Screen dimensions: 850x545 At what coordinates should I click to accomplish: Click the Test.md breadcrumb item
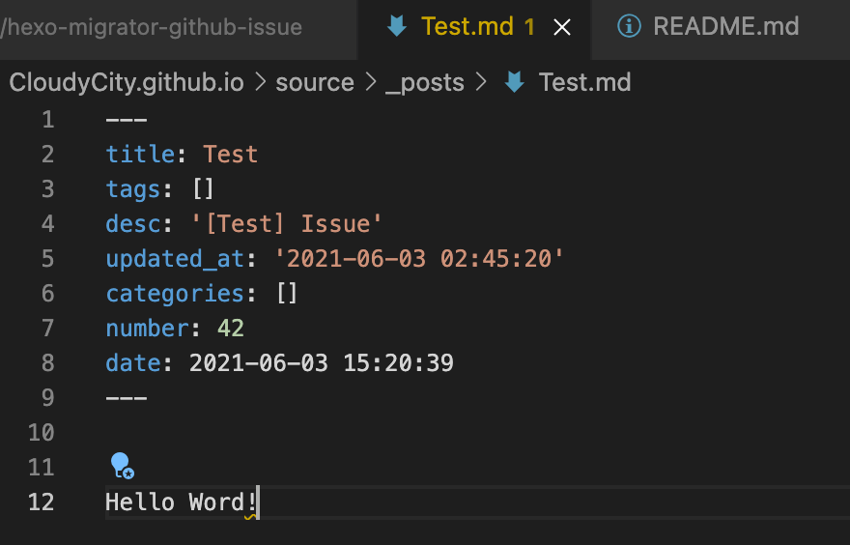tap(584, 82)
